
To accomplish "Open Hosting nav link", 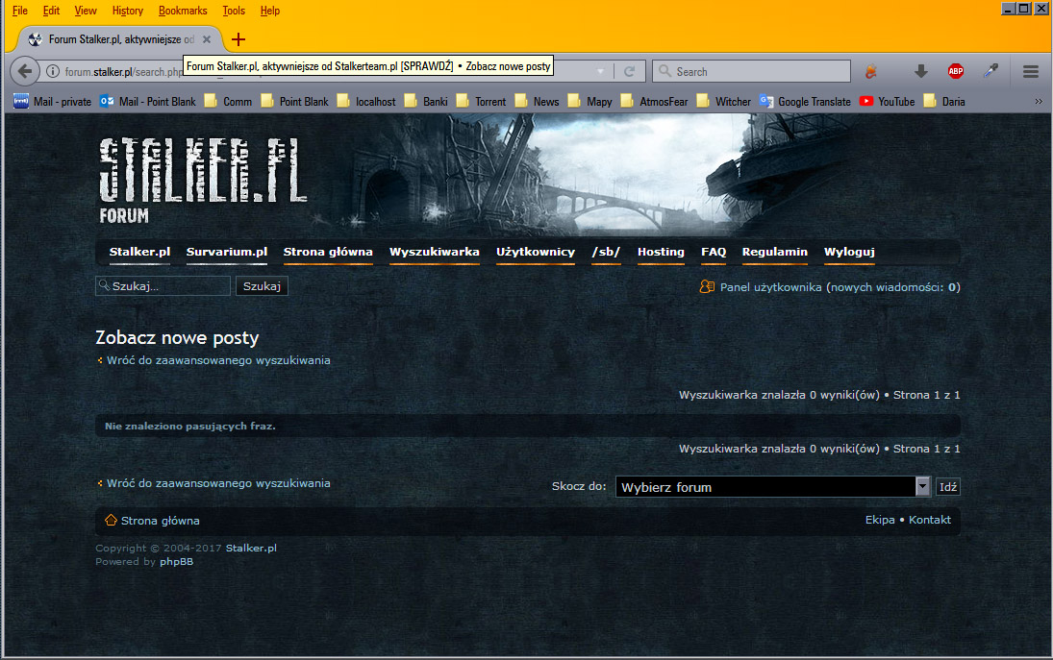I will (x=661, y=253).
